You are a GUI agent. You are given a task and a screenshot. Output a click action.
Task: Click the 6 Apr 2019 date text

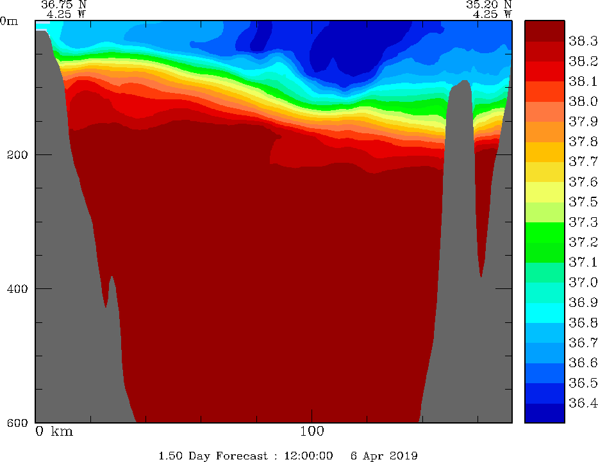[x=384, y=456]
